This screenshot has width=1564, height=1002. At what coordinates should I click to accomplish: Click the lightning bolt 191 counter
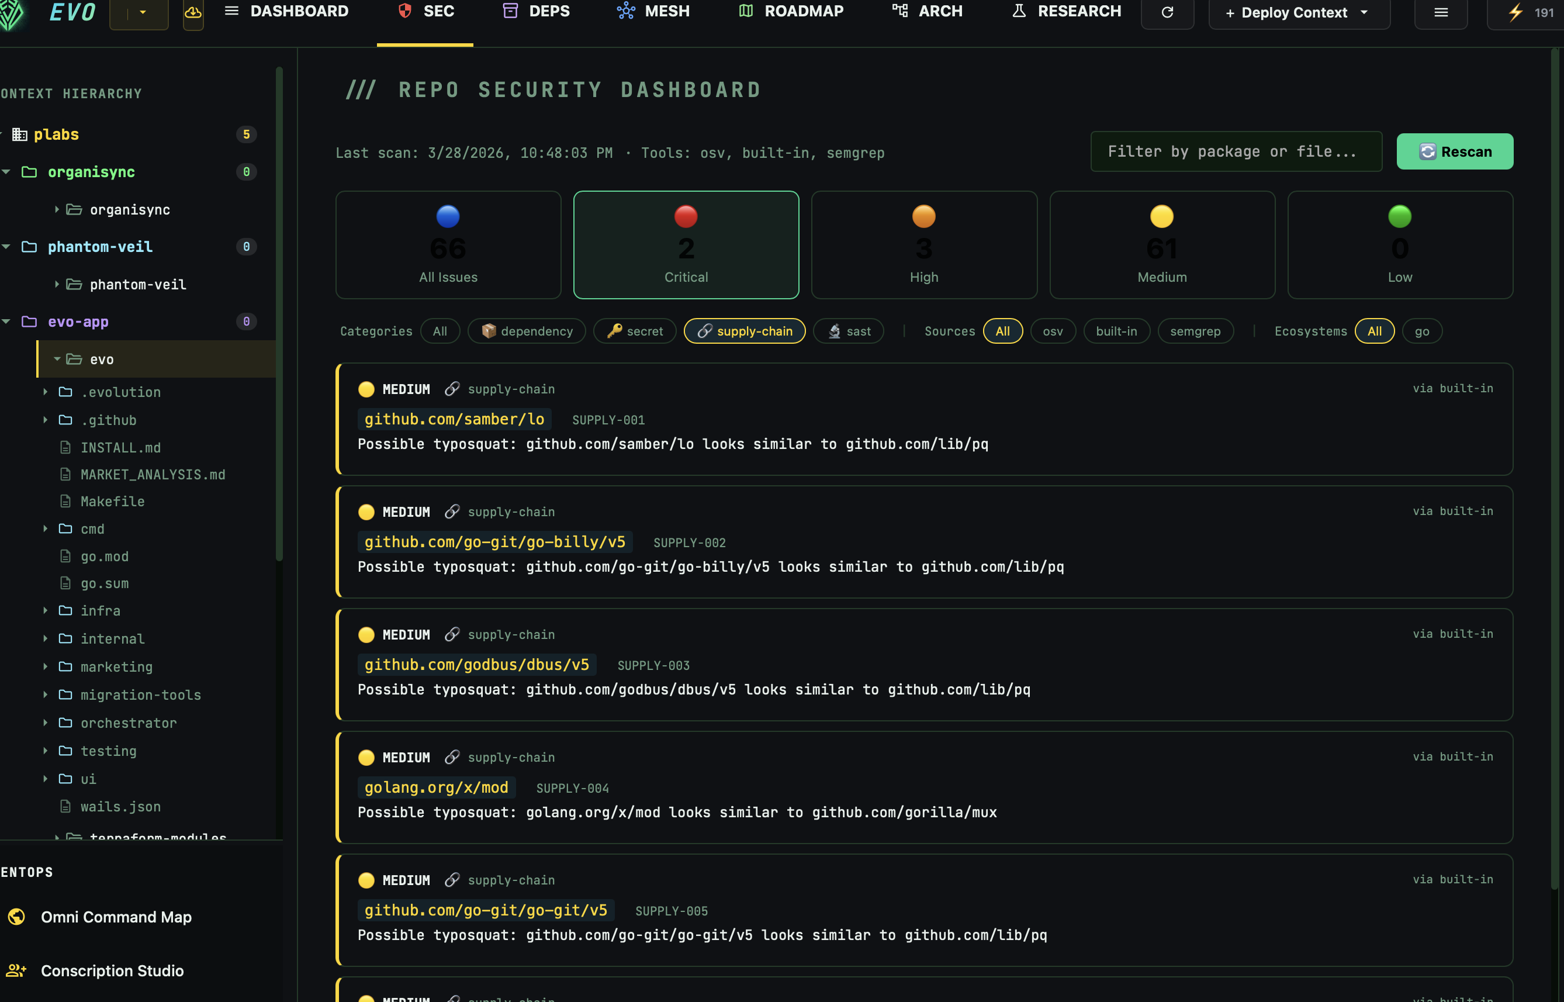click(x=1528, y=13)
